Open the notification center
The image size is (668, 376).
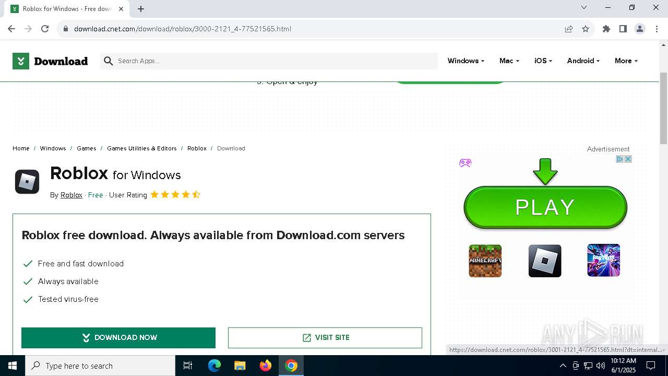pyautogui.click(x=651, y=366)
